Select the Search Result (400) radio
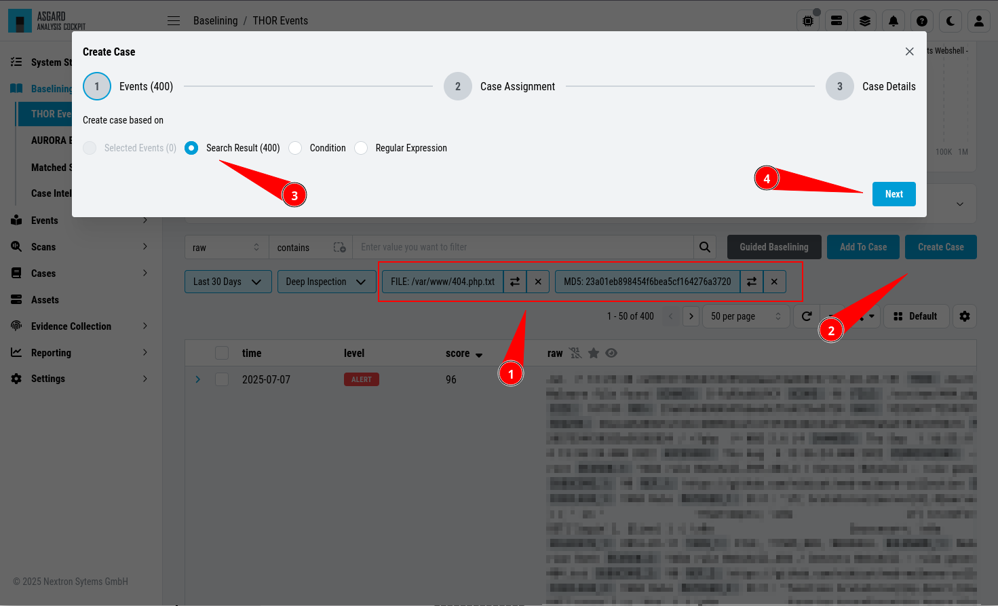 (191, 148)
